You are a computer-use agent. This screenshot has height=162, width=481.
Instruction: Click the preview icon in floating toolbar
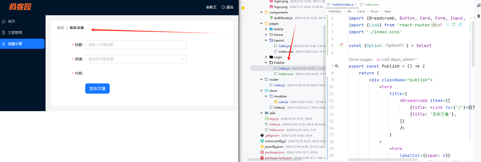tap(454, 24)
